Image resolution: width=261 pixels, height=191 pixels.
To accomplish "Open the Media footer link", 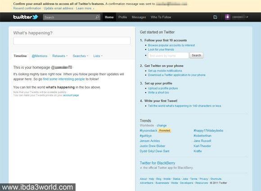I will tap(175, 183).
